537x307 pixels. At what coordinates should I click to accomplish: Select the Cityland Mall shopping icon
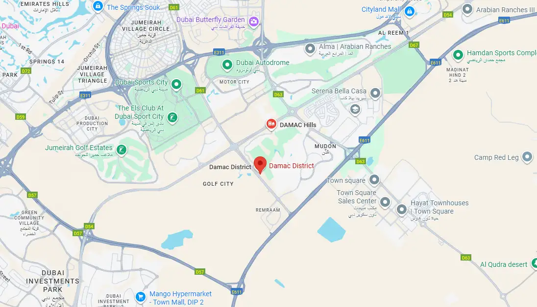[409, 12]
